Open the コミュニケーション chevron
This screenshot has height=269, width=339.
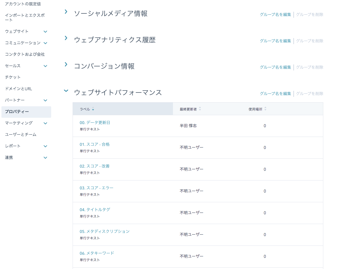pyautogui.click(x=45, y=43)
